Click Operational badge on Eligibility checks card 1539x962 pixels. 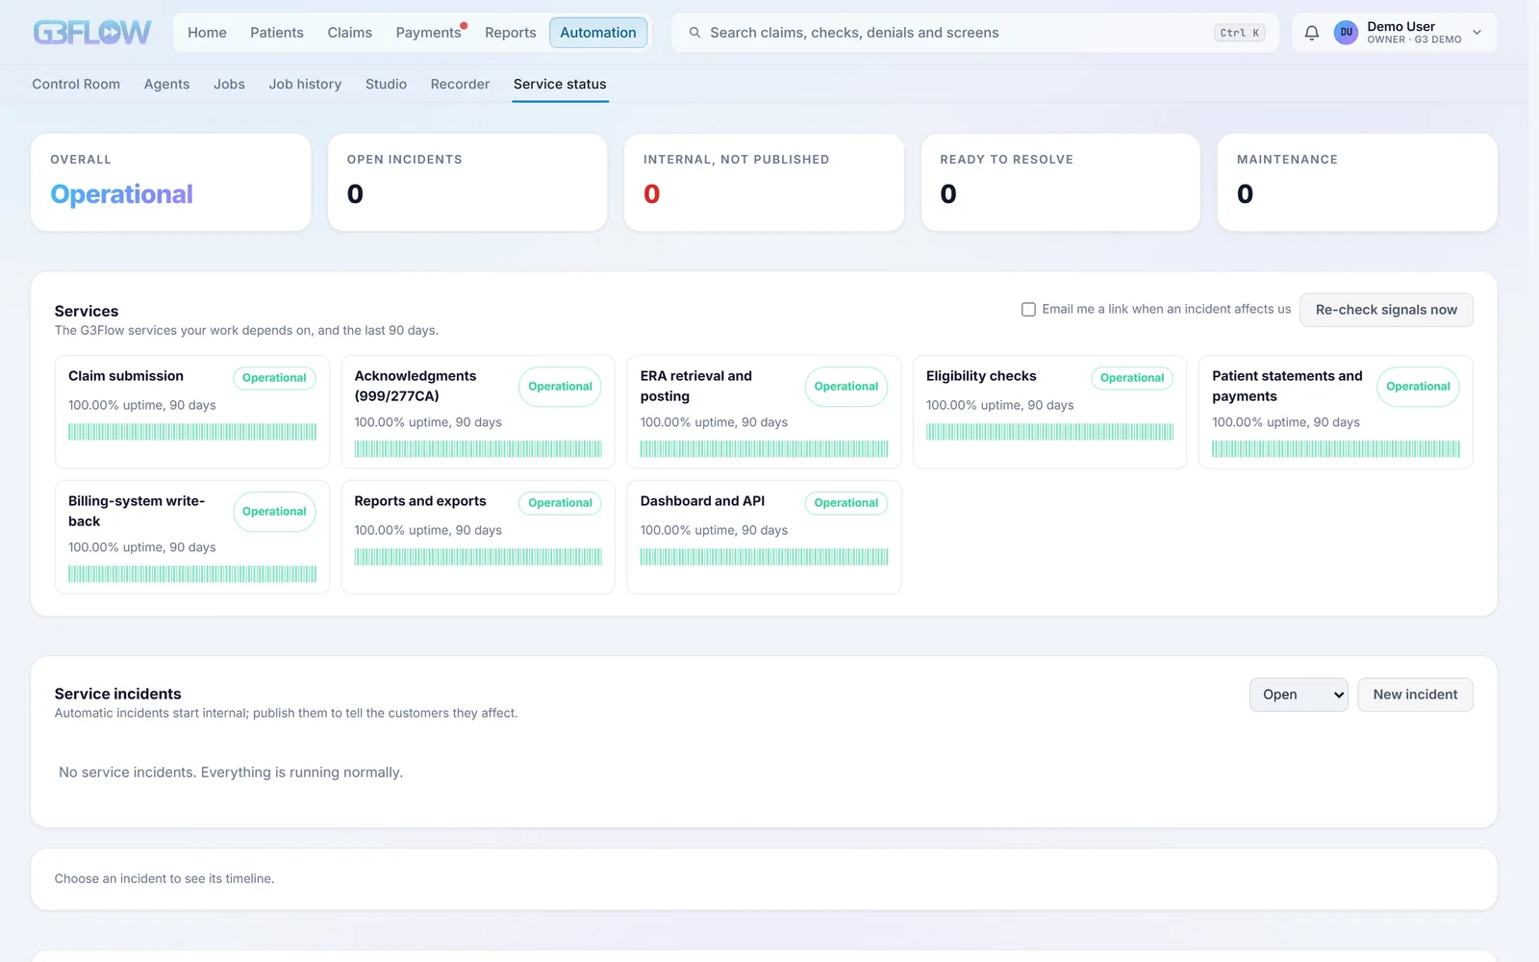pyautogui.click(x=1132, y=378)
